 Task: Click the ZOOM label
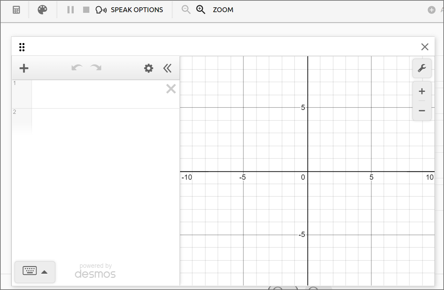[x=223, y=10]
